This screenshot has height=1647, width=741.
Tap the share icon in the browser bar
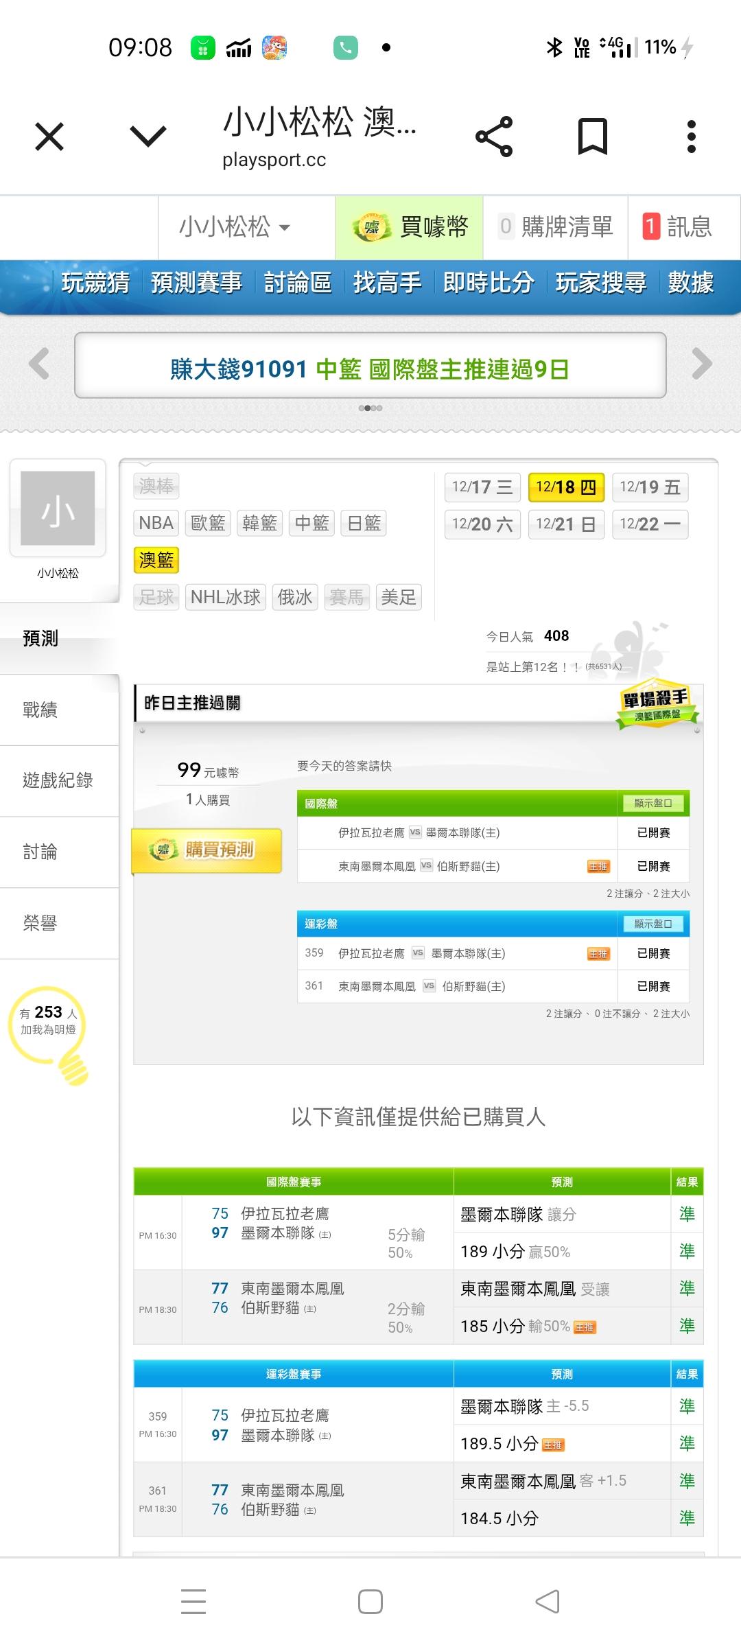[494, 137]
